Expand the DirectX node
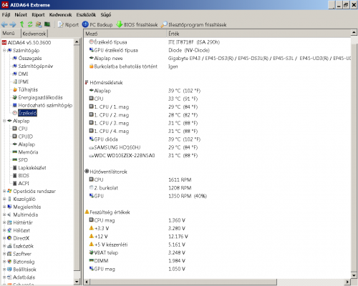 tap(4, 238)
